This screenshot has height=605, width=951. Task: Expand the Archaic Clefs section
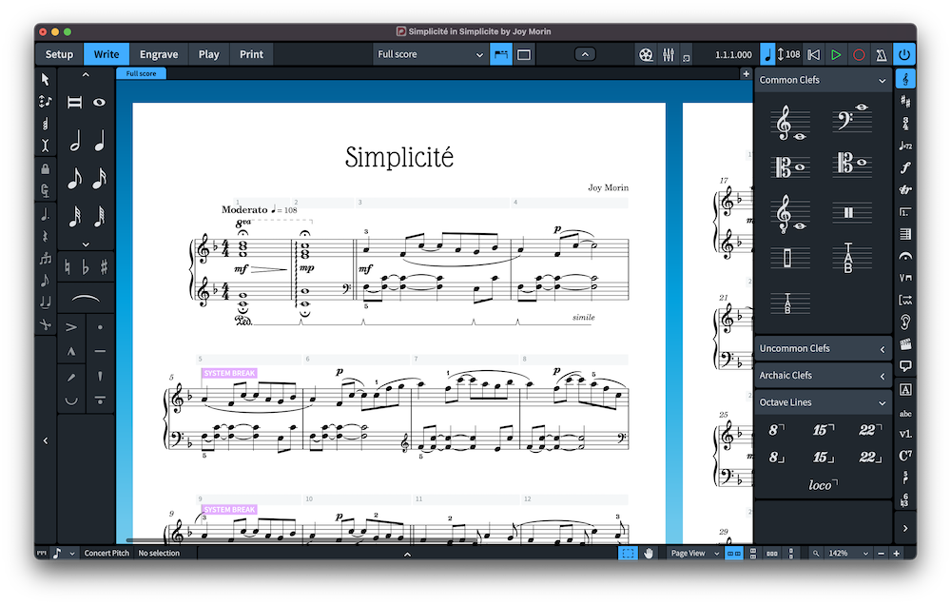[x=882, y=376]
